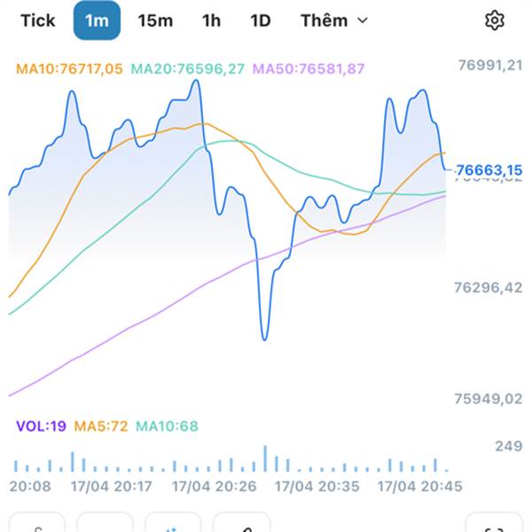Click the orange MA10:76717,05 indicator label
Screen dimensions: 532x532
(71, 67)
